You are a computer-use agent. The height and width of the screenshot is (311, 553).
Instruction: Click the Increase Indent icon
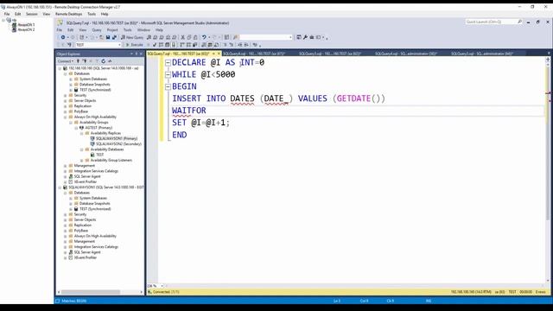pyautogui.click(x=246, y=45)
